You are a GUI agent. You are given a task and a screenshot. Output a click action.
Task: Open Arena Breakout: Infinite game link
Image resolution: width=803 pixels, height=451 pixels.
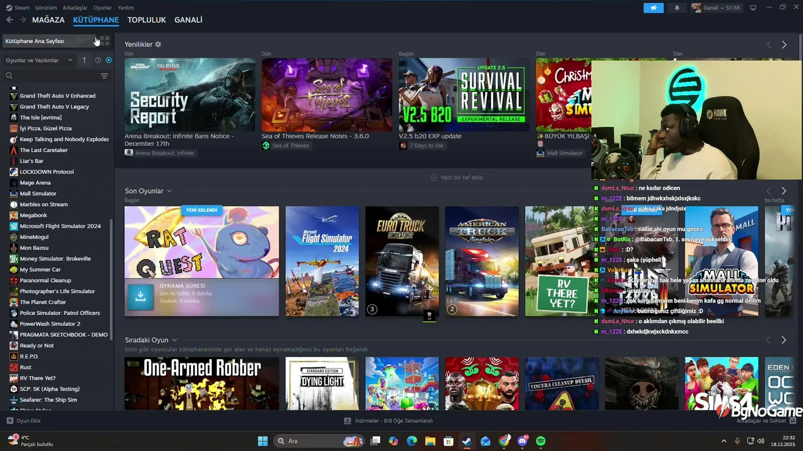[160, 153]
